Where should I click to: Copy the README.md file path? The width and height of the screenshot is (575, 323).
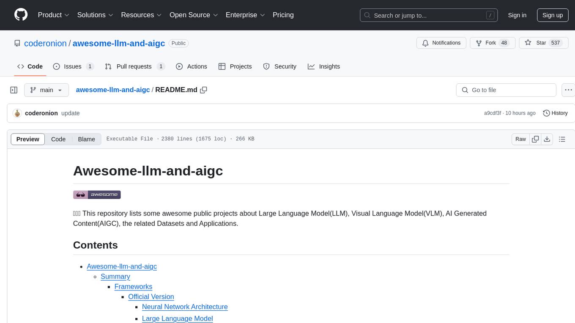[x=203, y=90]
